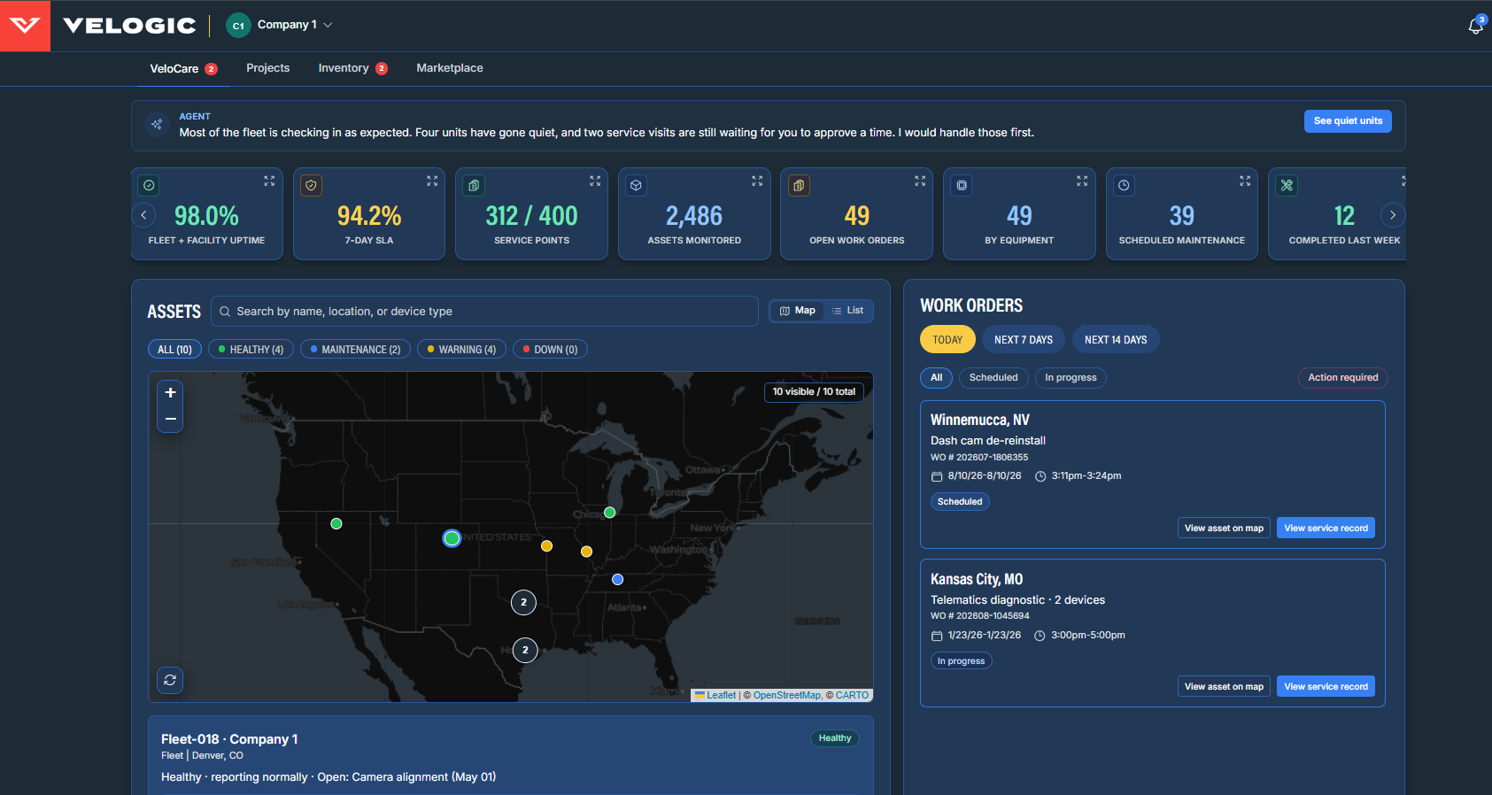
Task: Filter work orders by Action required
Action: pyautogui.click(x=1342, y=378)
